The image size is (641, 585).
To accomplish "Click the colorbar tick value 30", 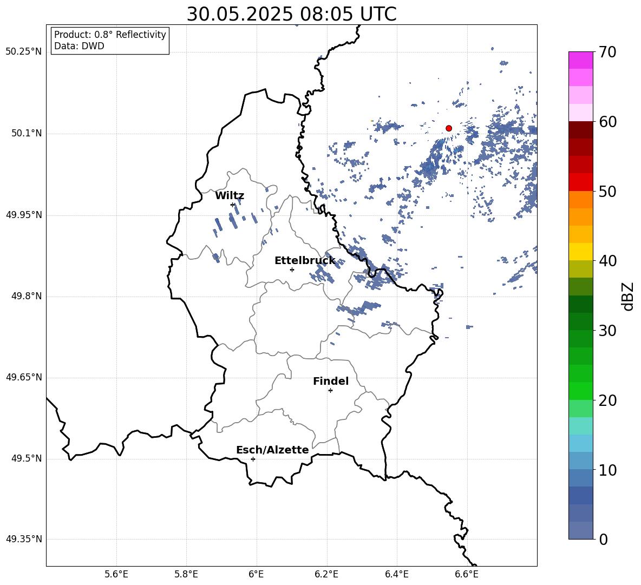I will point(607,331).
